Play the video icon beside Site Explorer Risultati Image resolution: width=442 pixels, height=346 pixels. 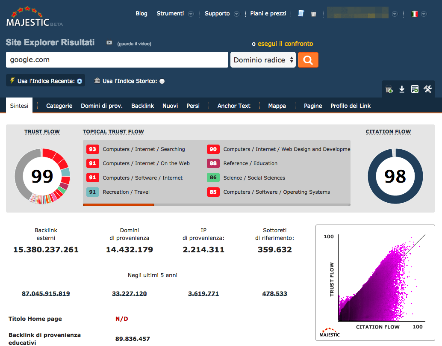point(109,43)
